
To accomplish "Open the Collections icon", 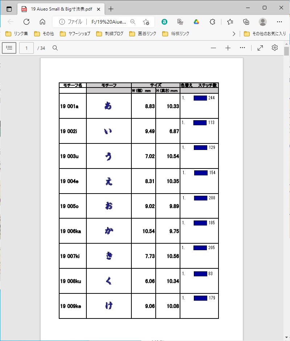I will (x=246, y=22).
